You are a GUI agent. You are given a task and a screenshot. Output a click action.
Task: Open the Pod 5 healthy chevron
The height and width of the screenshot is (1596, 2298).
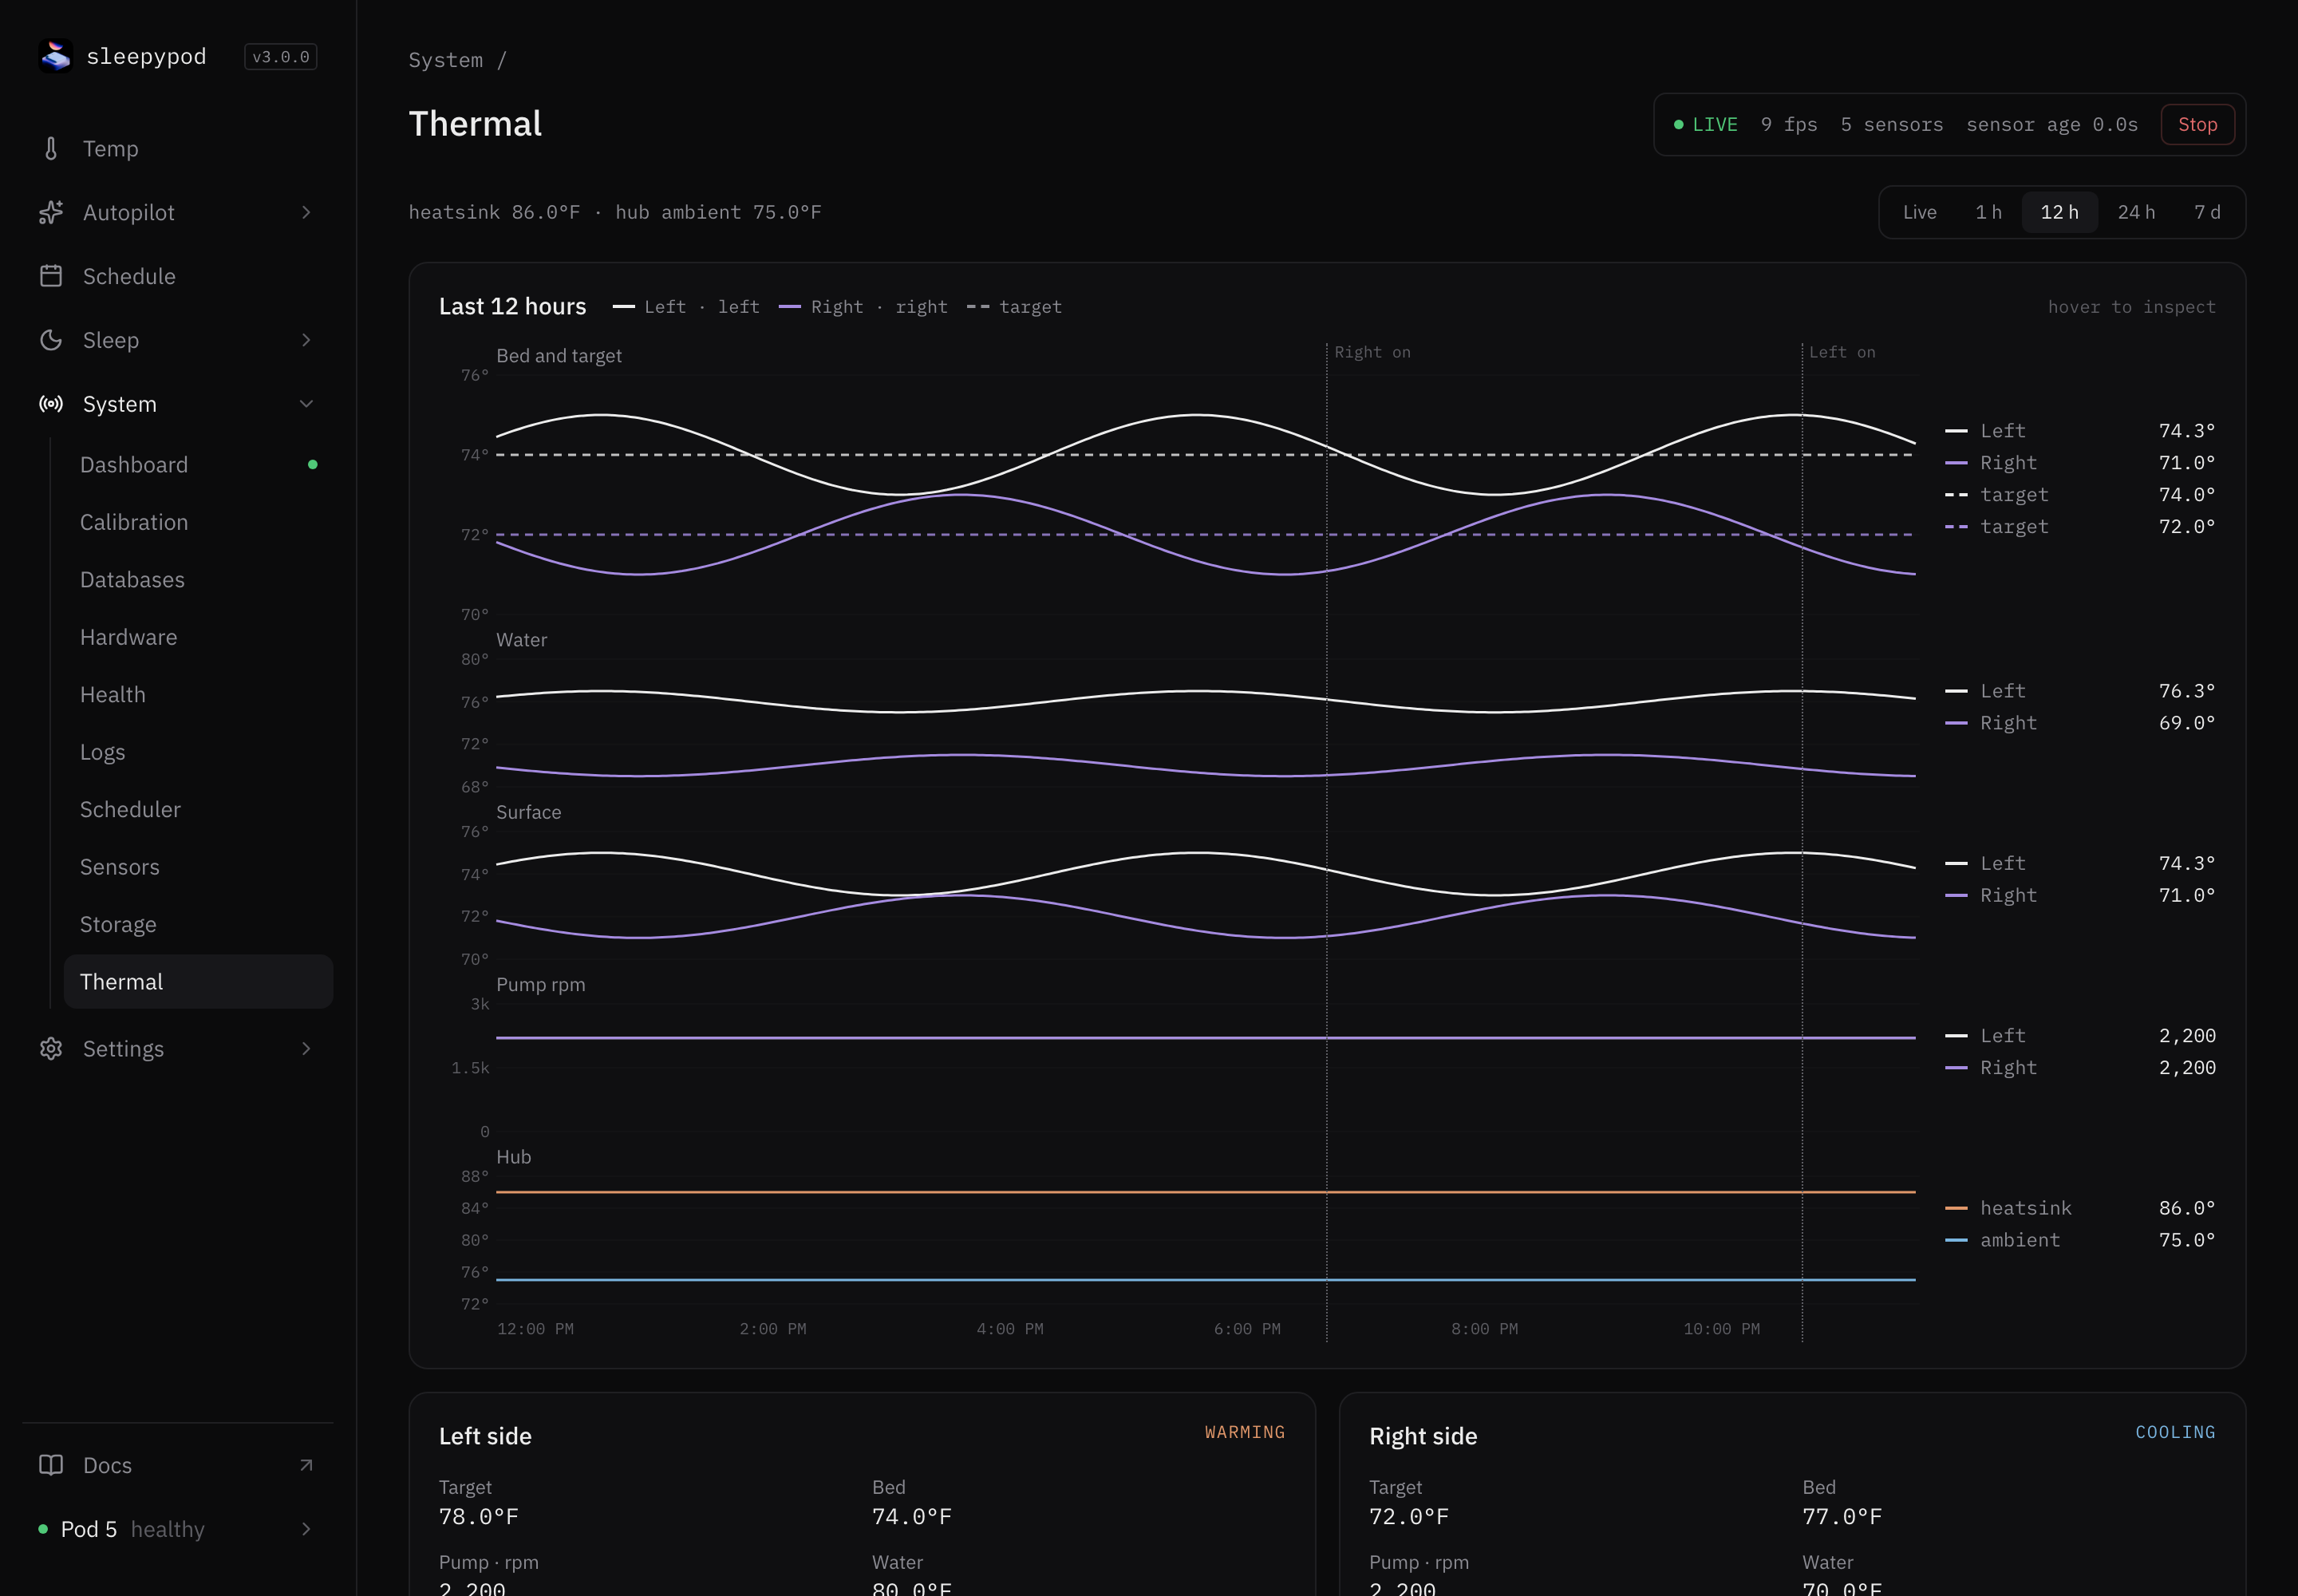click(x=306, y=1529)
